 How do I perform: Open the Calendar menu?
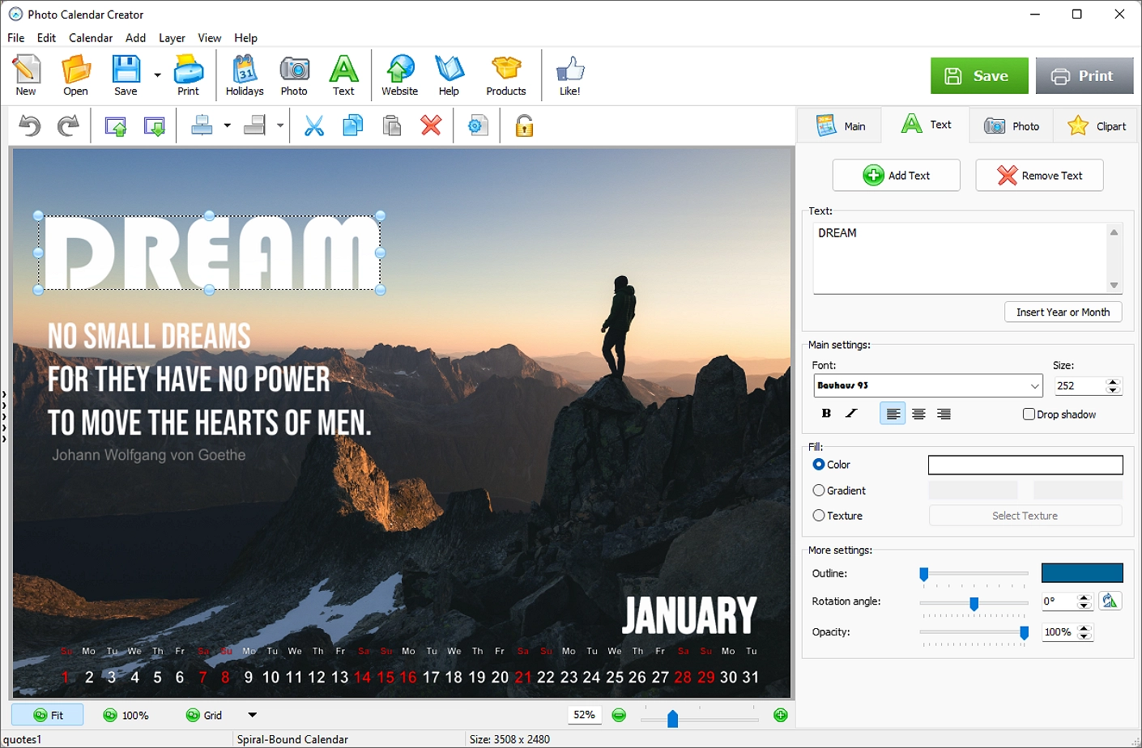coord(90,38)
